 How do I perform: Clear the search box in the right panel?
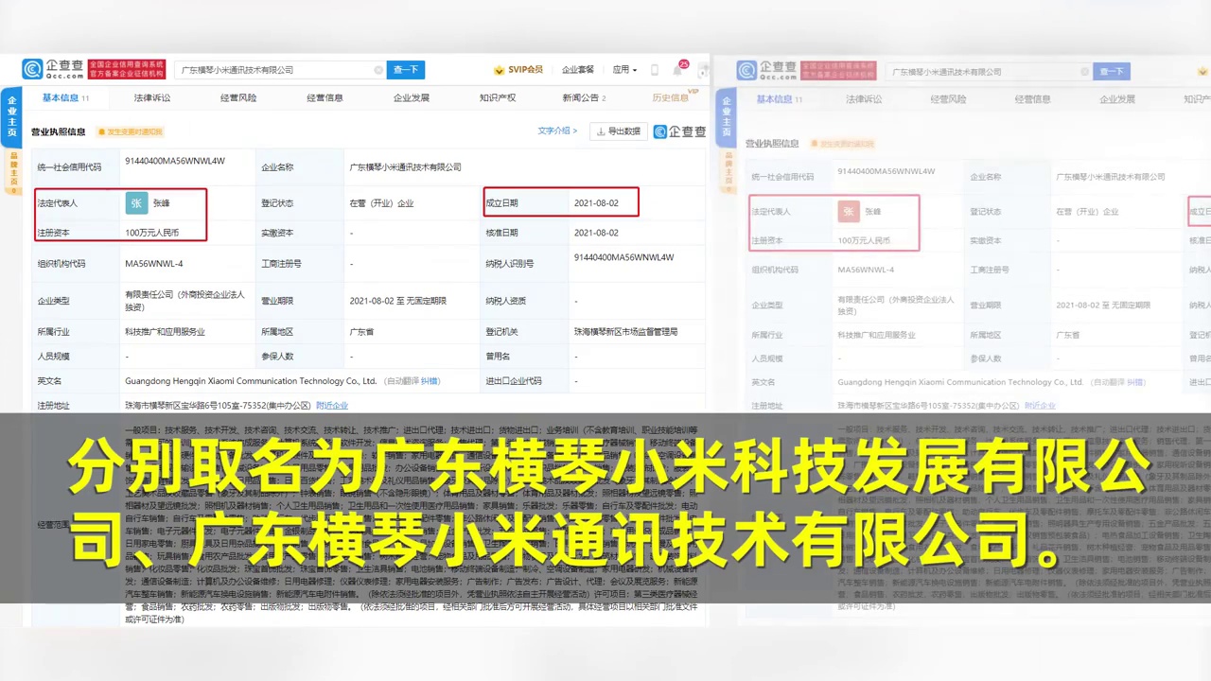point(1084,72)
